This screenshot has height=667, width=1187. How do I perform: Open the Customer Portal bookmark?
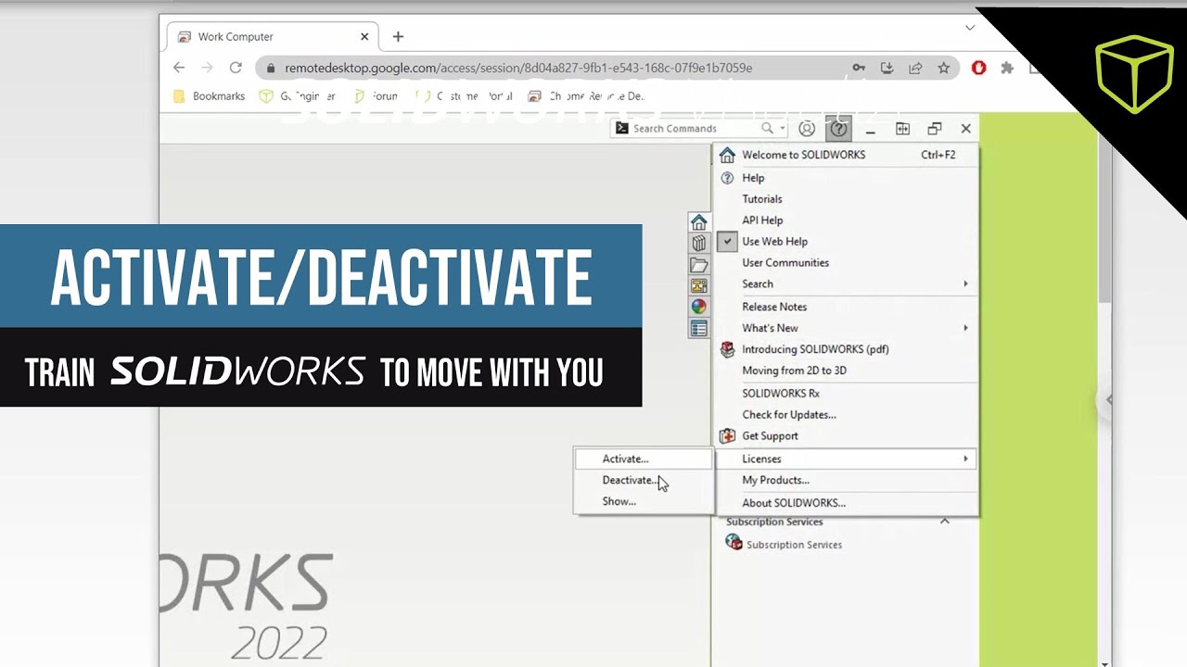pos(462,96)
